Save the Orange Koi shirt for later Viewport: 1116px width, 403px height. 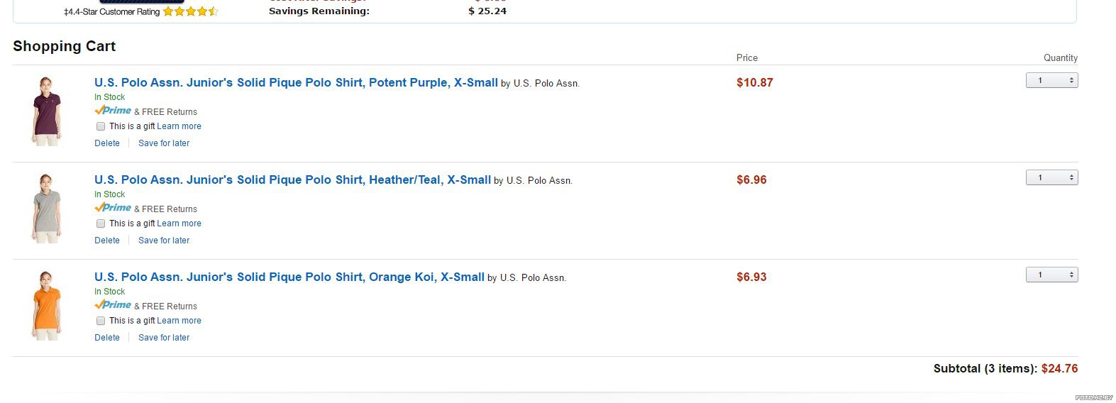(x=164, y=338)
